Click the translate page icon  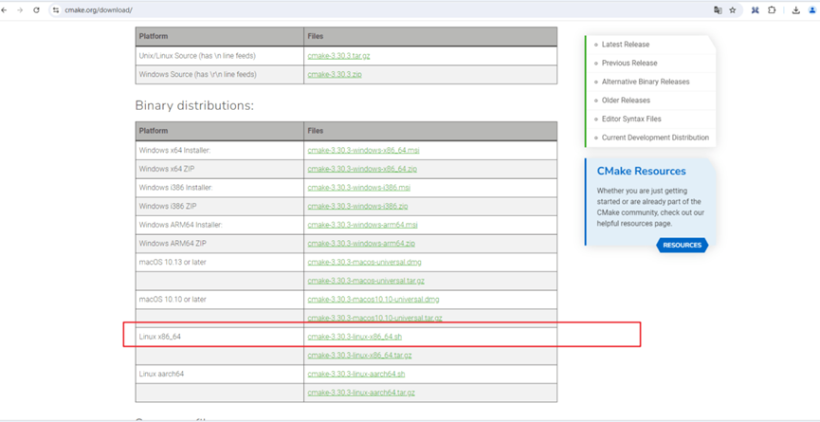coord(718,9)
